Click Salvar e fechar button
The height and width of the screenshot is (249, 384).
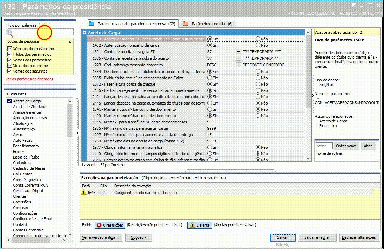coord(317,237)
